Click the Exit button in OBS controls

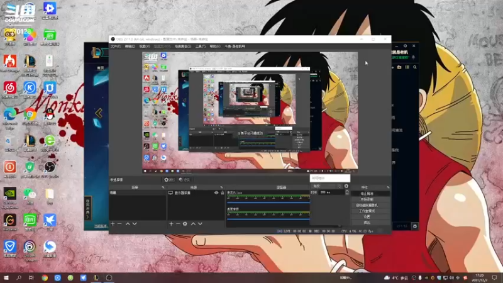(370, 223)
